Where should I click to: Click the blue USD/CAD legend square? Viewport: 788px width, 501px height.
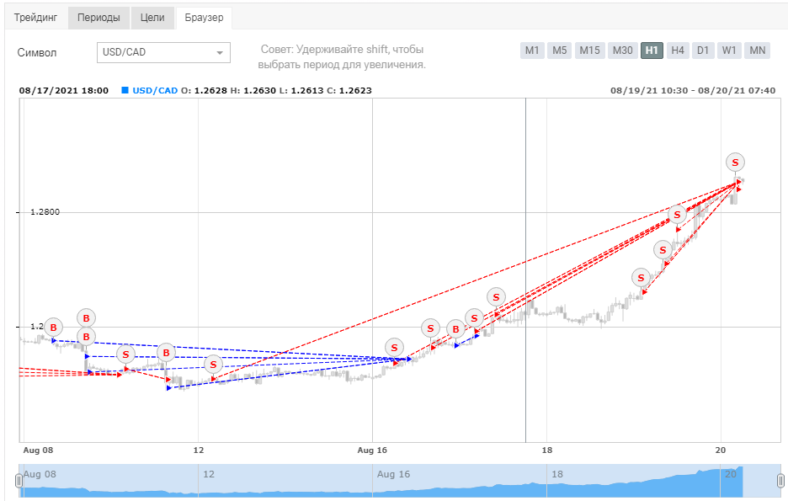125,90
